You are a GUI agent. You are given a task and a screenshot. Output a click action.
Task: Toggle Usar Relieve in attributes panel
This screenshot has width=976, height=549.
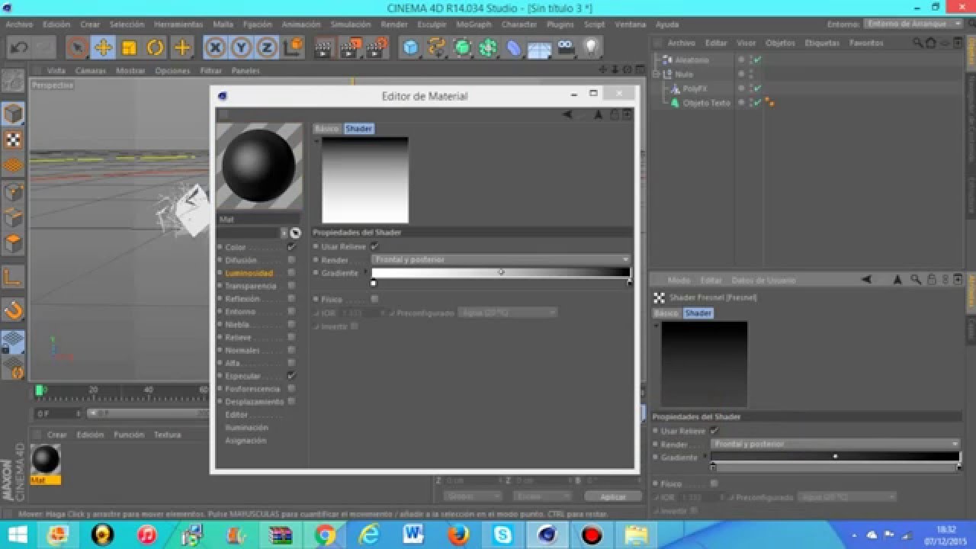[x=714, y=431]
